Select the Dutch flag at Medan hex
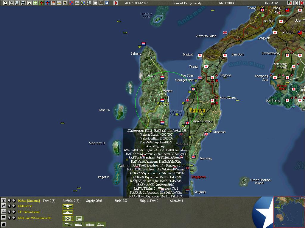305x228 pixels. tap(162, 100)
